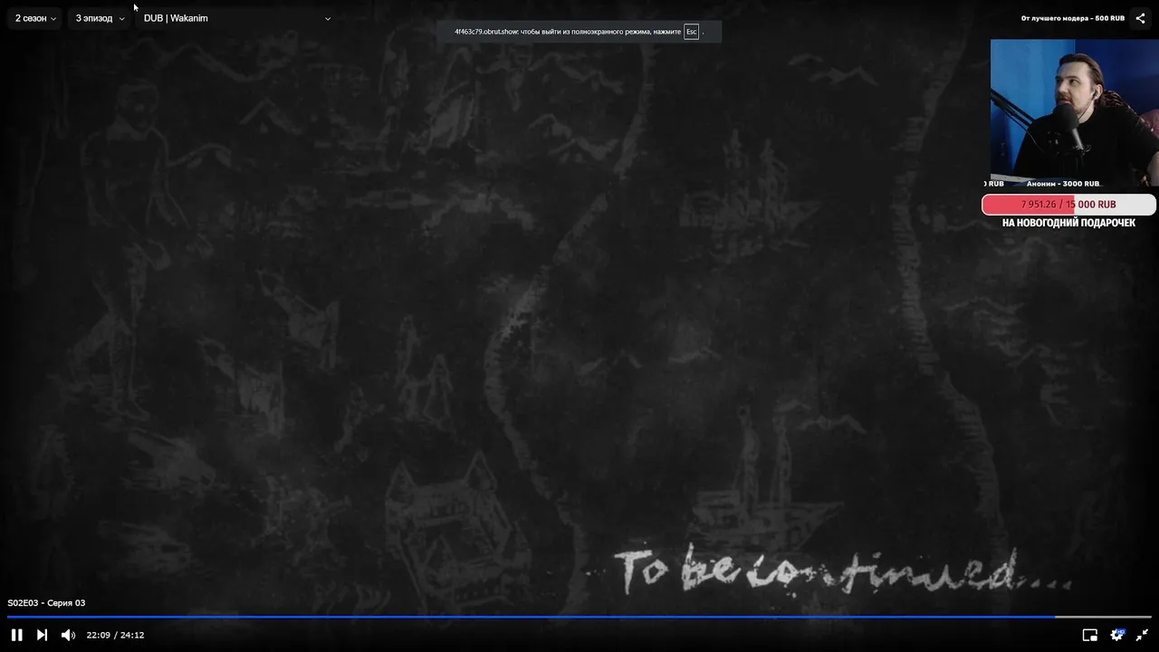
Task: Exit fullscreen mode
Action: pos(1143,635)
